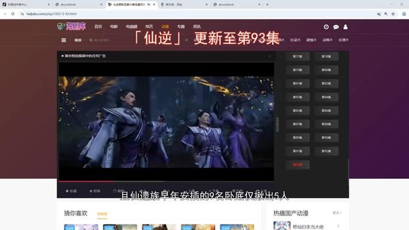409x230 pixels.
Task: Open the watch history clock icon
Action: tap(326, 27)
